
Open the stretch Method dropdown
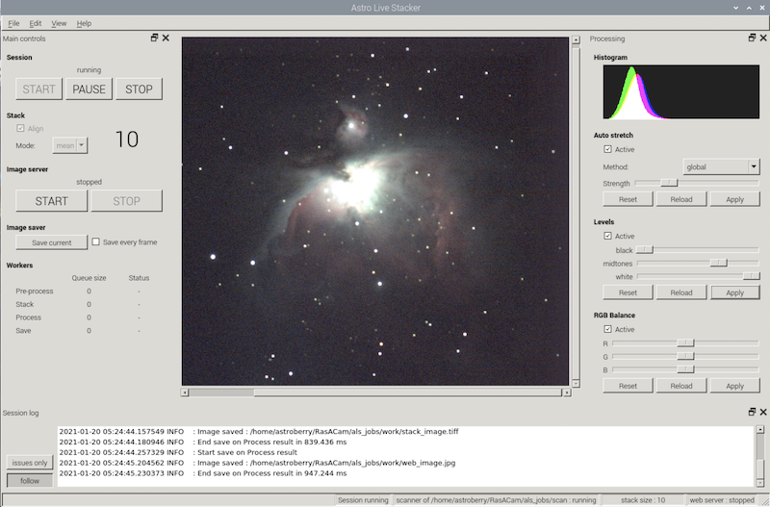[721, 166]
